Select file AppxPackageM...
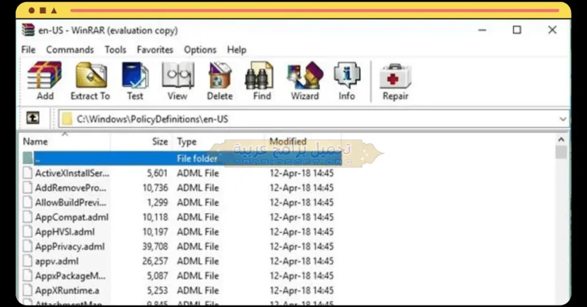Viewport: 587px width, 307px height. pos(71,275)
